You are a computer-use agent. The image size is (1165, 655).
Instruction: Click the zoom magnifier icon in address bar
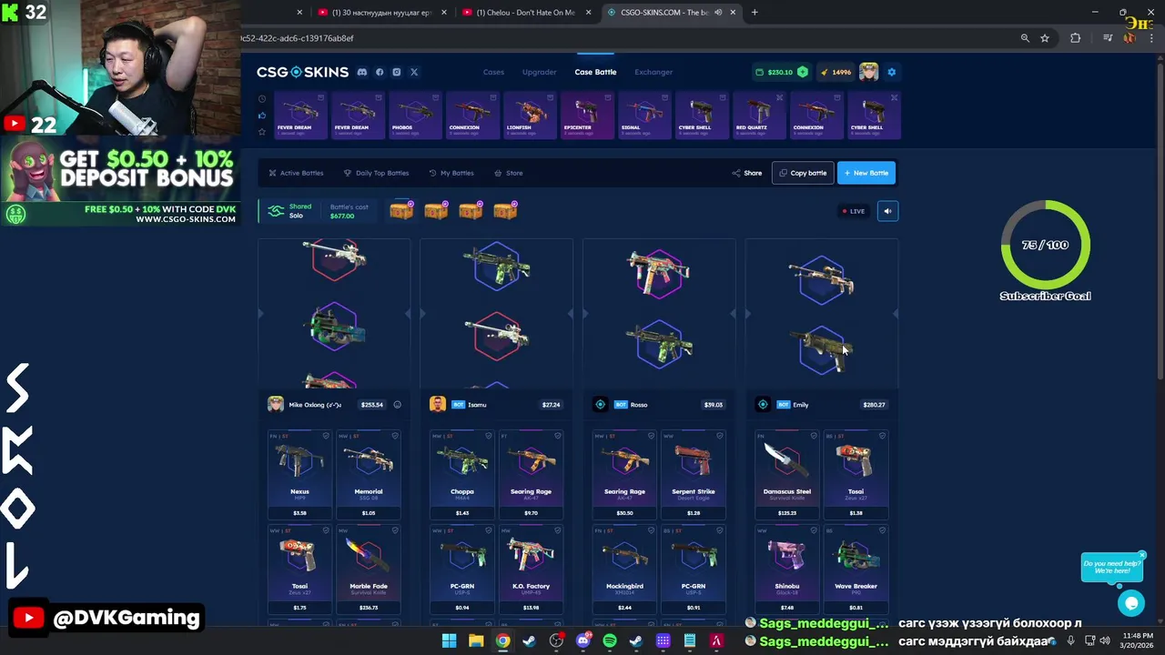(1025, 38)
